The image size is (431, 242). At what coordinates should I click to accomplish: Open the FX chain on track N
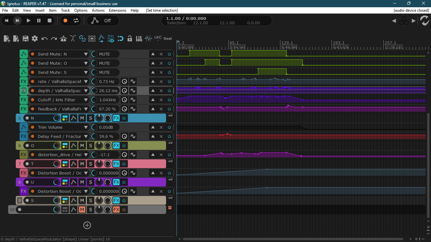(x=116, y=118)
